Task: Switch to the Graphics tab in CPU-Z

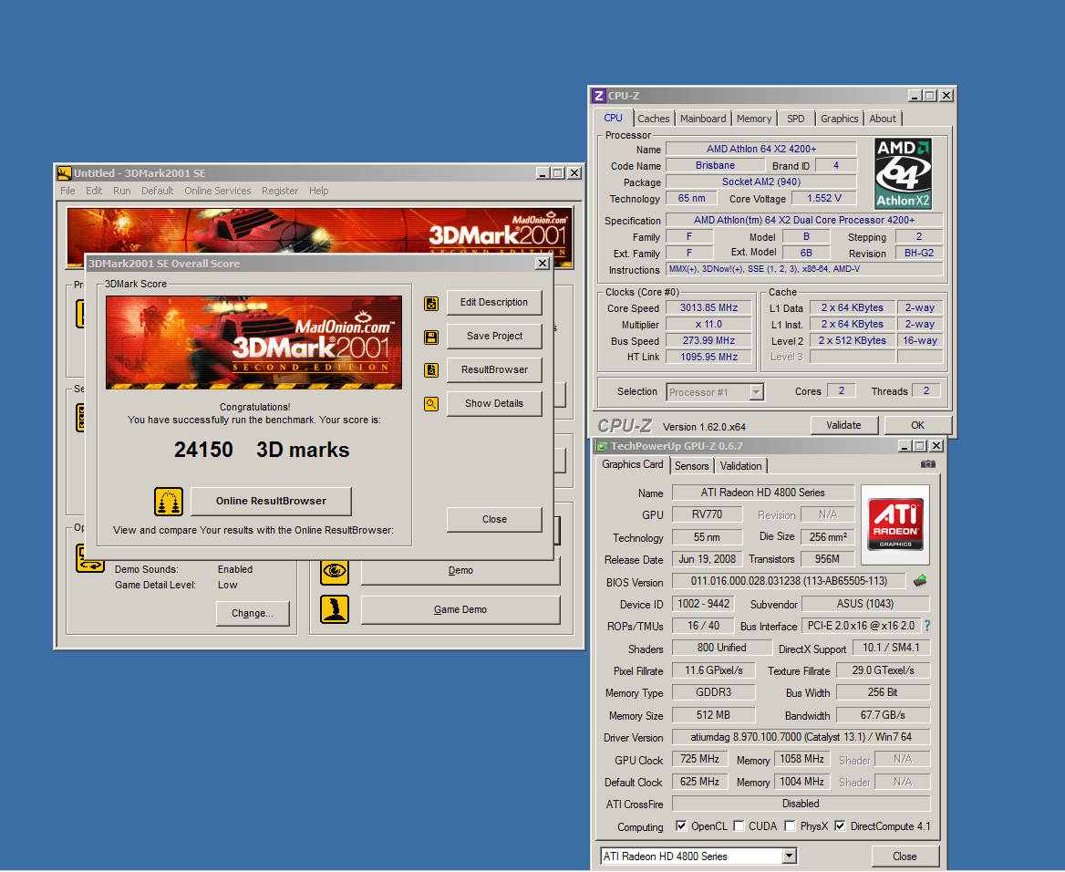Action: [x=840, y=119]
